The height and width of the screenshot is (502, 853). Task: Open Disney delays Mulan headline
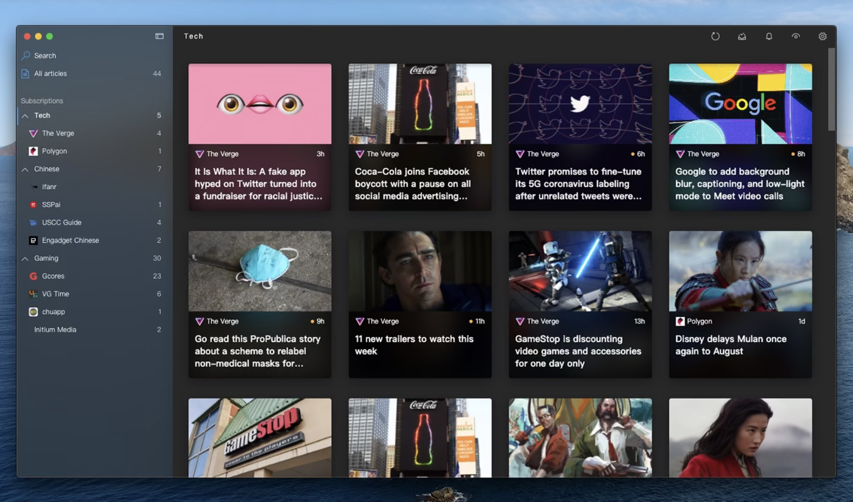pos(731,345)
